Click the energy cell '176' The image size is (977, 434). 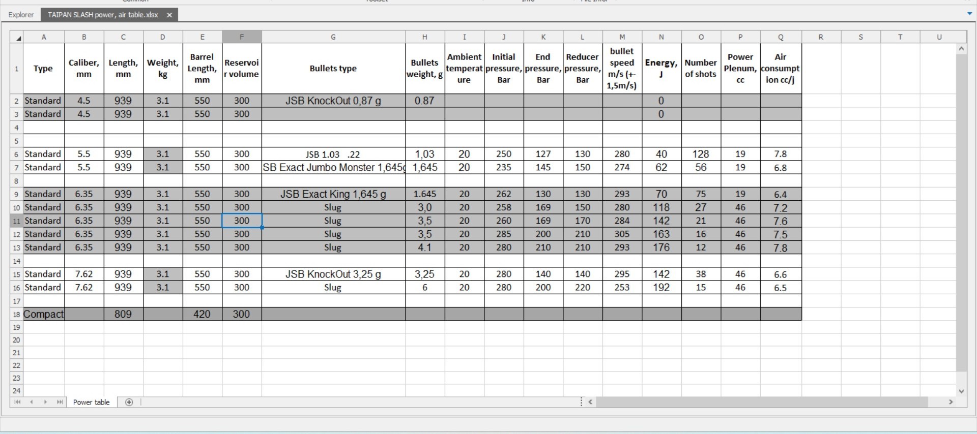point(662,247)
